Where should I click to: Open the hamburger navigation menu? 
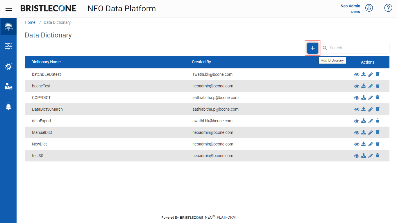(x=9, y=9)
